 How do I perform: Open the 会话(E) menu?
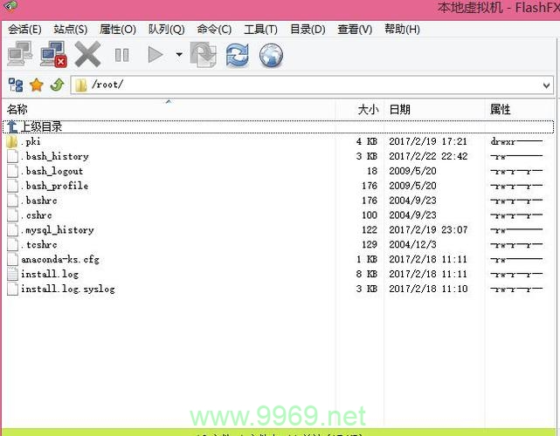(24, 30)
